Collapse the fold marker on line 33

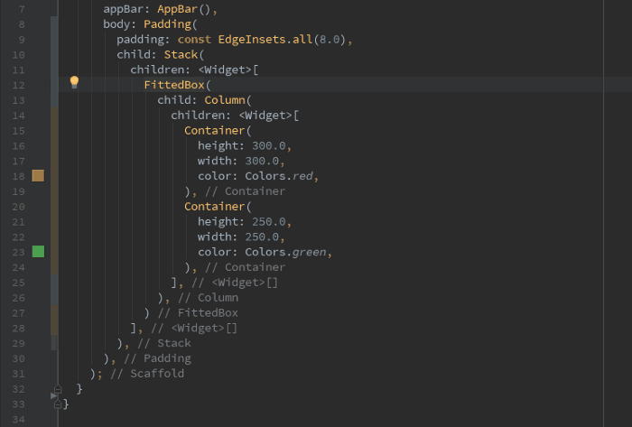point(58,404)
